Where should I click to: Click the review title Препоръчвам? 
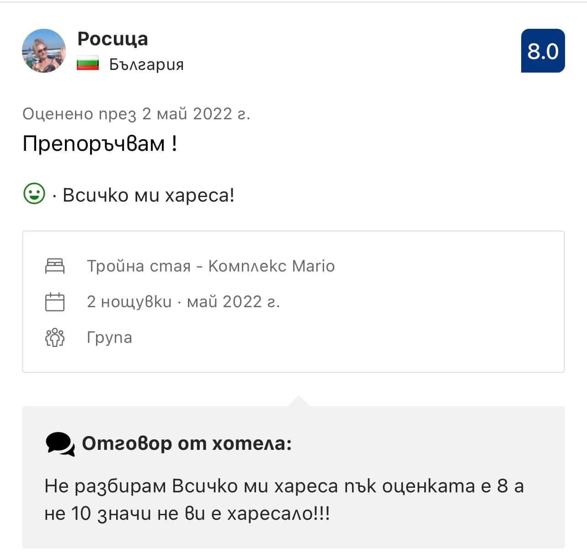[x=100, y=144]
